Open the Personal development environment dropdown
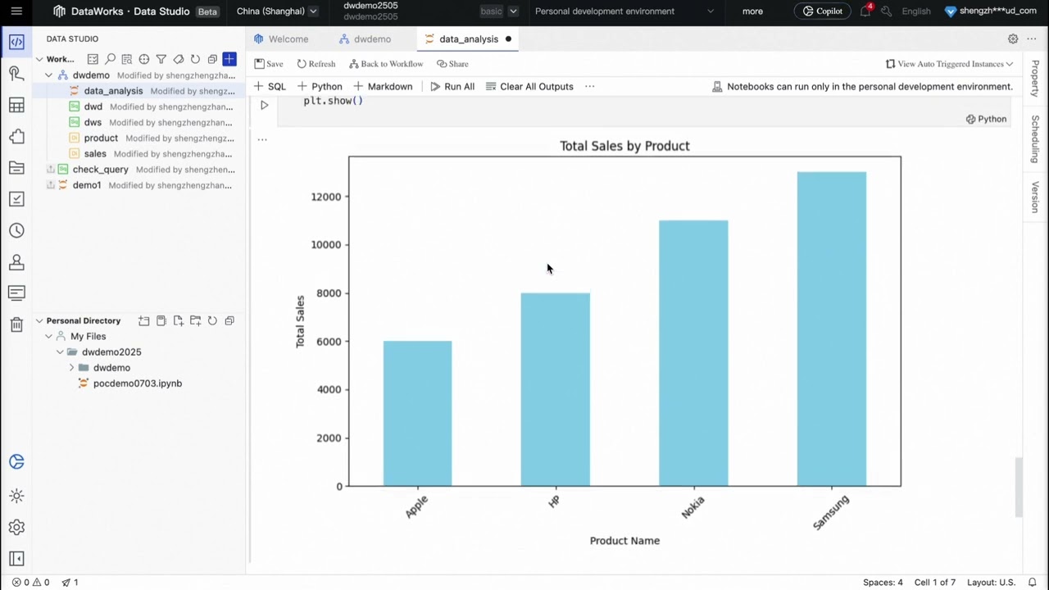 point(624,11)
